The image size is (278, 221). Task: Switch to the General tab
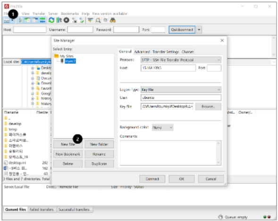click(125, 51)
